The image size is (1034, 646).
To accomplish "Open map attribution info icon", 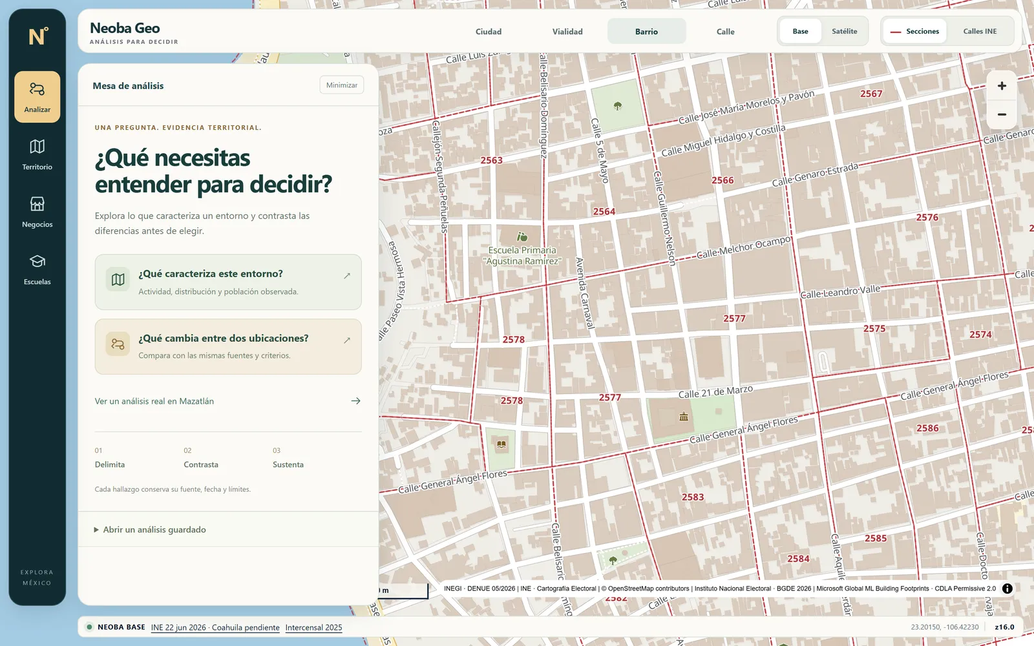I will coord(1008,589).
